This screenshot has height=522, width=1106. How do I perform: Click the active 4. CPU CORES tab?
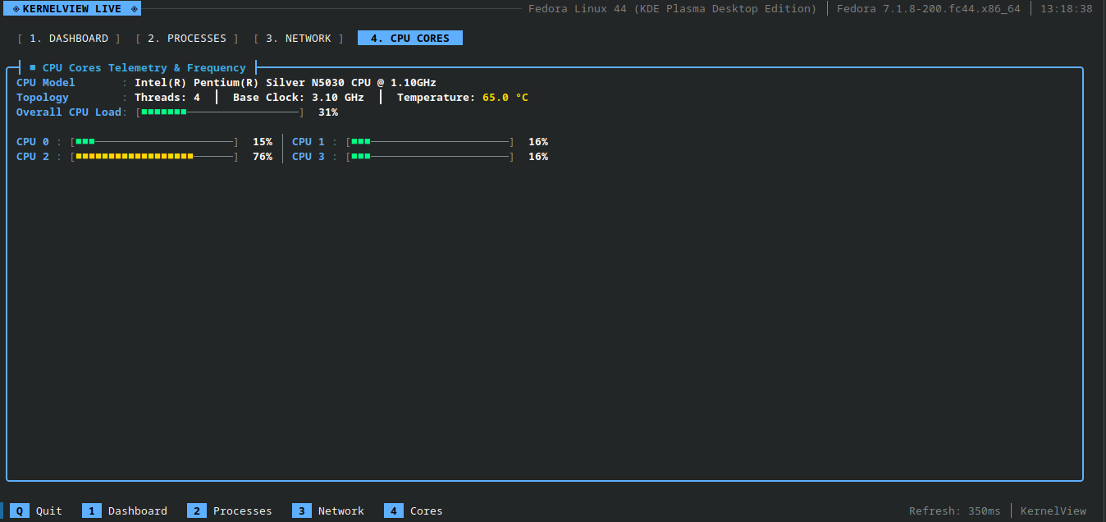click(x=410, y=39)
